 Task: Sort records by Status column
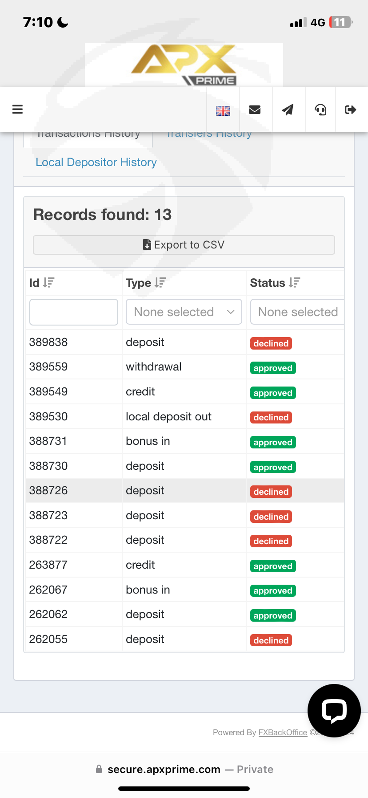[x=294, y=283]
